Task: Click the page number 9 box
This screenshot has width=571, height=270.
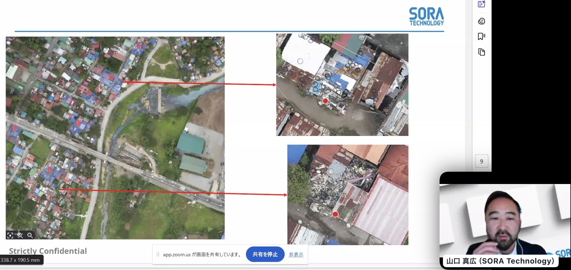Action: tap(482, 161)
